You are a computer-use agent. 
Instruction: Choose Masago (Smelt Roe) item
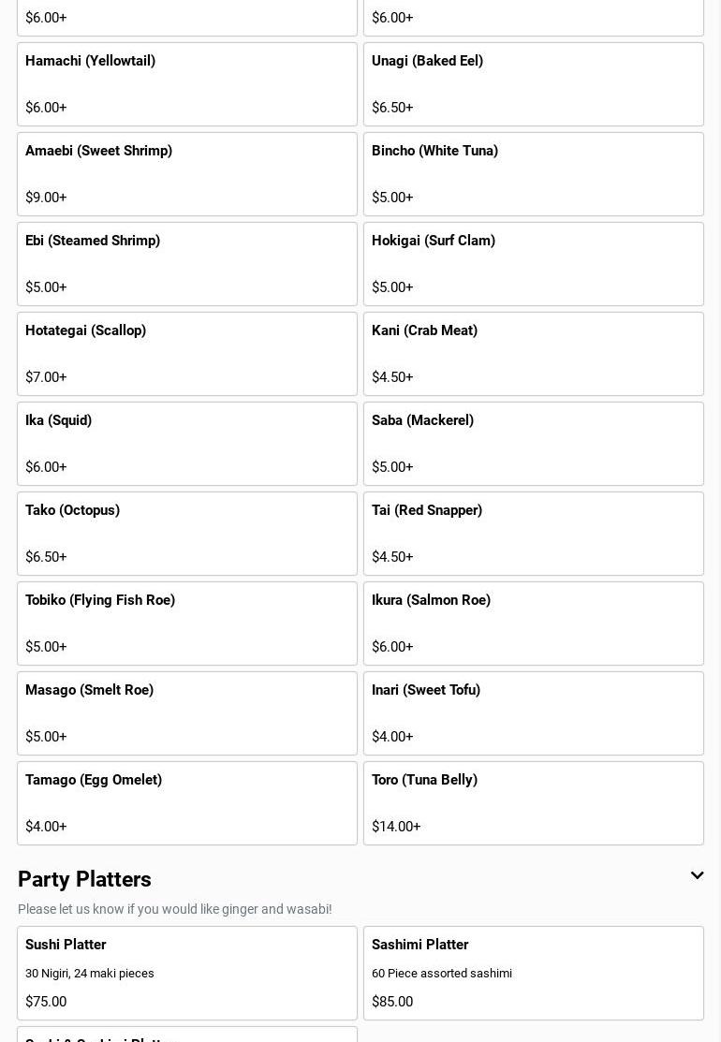pyautogui.click(x=187, y=713)
